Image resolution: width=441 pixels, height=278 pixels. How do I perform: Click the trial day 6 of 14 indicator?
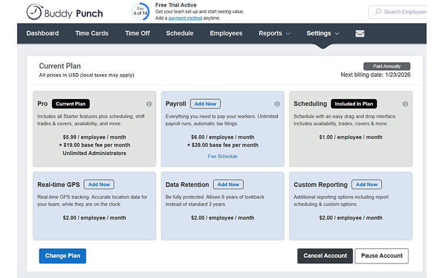[x=140, y=12]
